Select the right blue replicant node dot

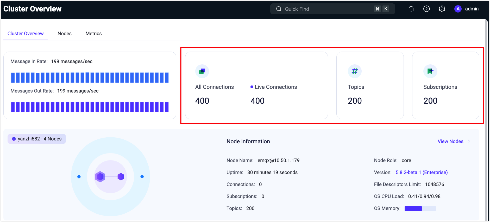point(142,177)
